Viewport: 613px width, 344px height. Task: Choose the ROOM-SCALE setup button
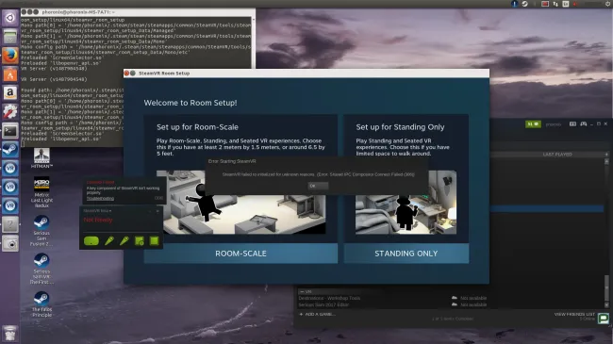[240, 254]
